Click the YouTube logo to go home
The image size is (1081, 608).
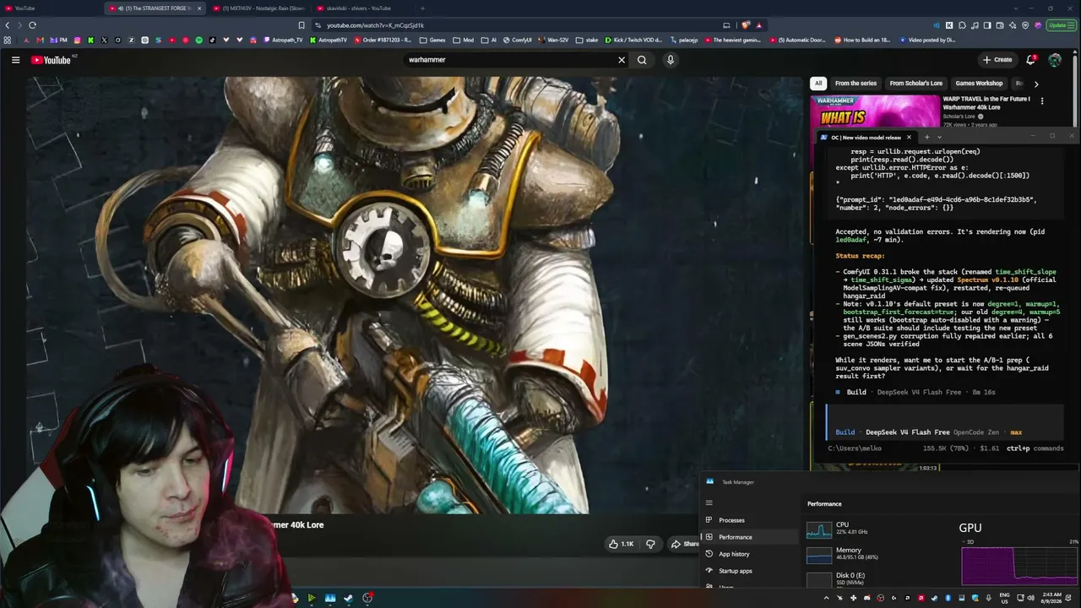[52, 60]
